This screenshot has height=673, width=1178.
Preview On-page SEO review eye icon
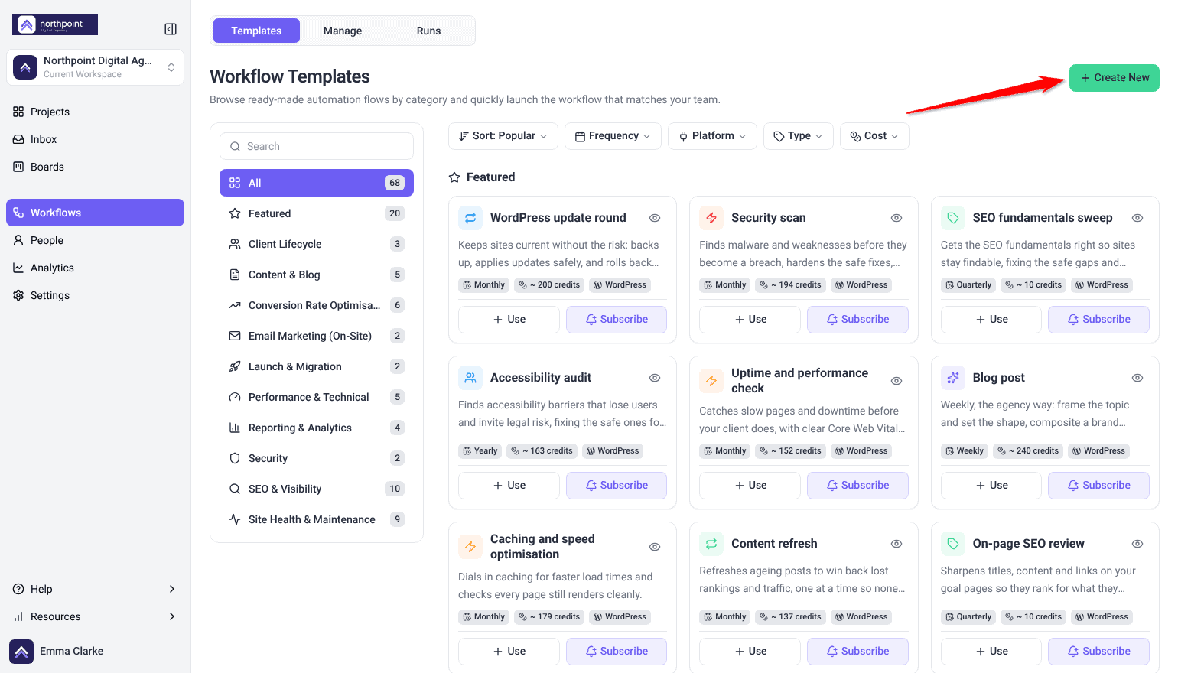coord(1137,544)
